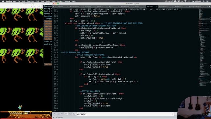Click self.height = 24 on line 134

(89, 31)
